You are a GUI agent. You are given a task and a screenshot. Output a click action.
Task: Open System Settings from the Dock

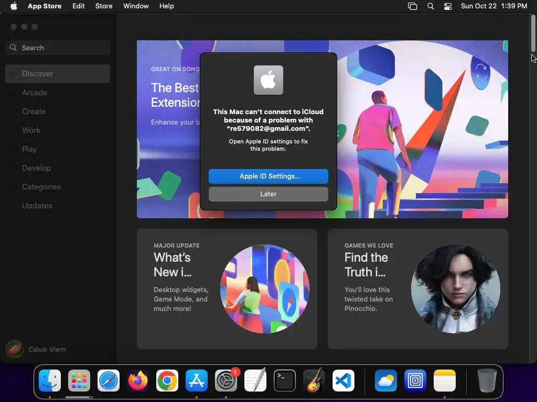[226, 381]
